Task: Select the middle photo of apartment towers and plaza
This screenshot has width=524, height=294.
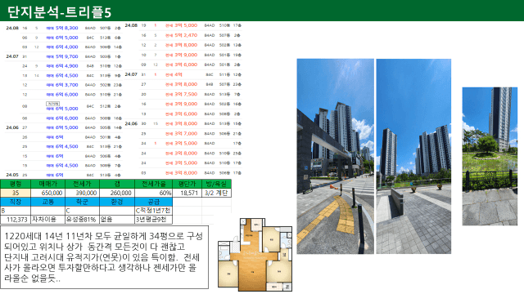Action: pyautogui.click(x=413, y=156)
